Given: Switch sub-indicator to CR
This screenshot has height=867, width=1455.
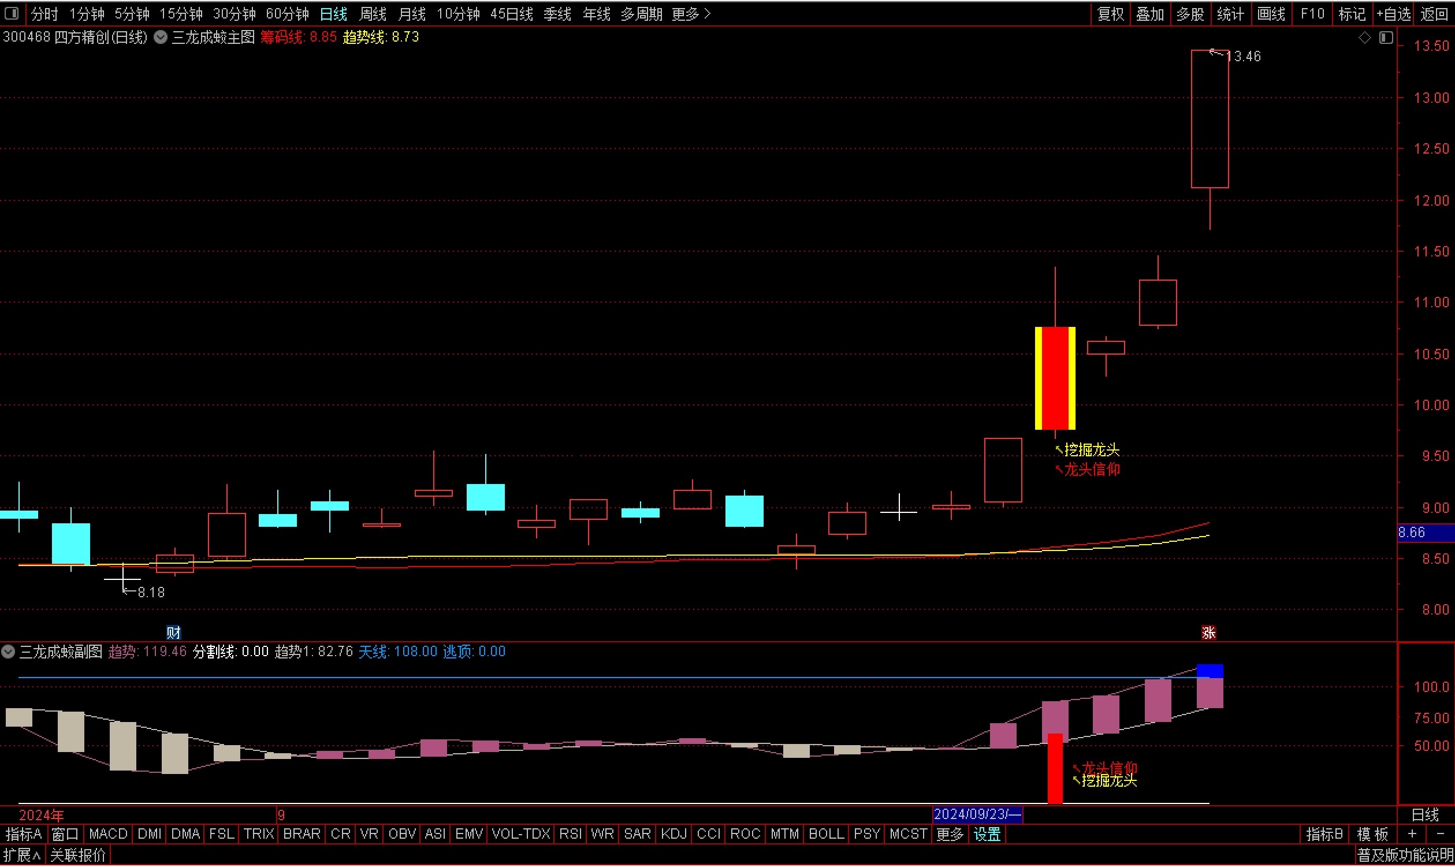Looking at the screenshot, I should (341, 835).
